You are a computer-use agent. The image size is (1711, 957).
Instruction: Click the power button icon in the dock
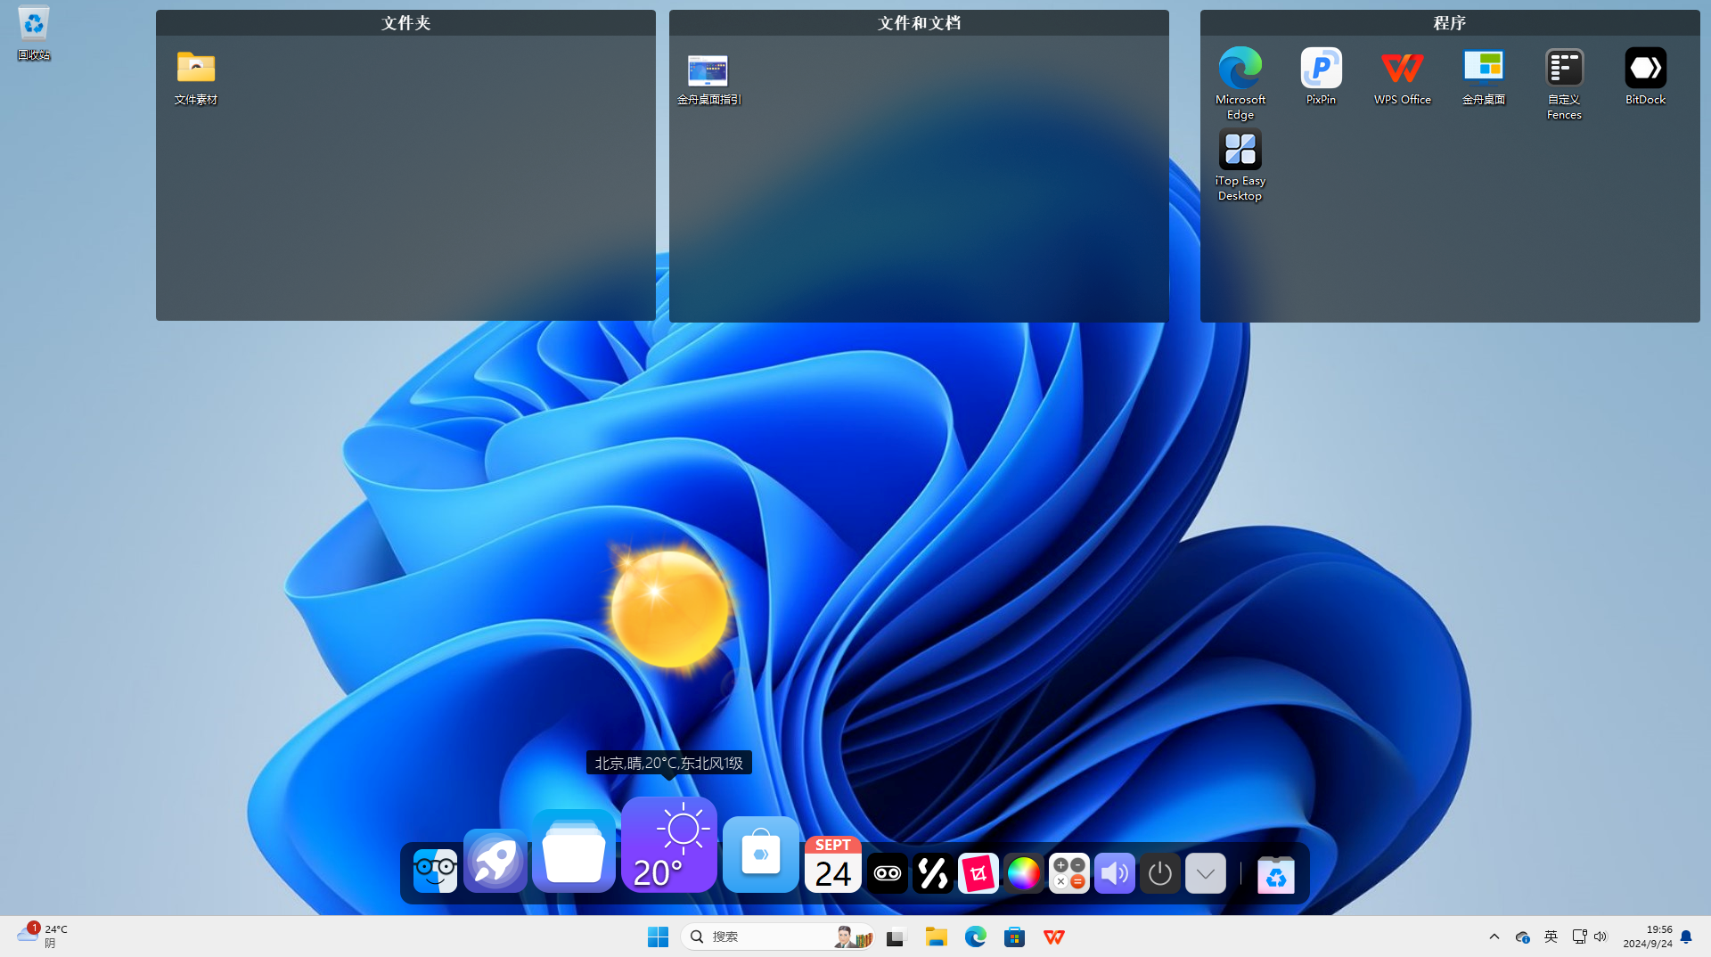(1159, 873)
